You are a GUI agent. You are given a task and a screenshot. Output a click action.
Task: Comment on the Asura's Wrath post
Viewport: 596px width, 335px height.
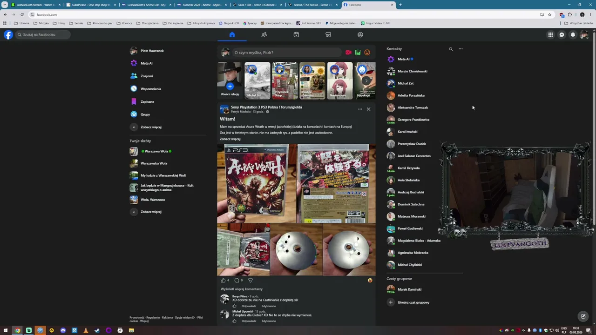pyautogui.click(x=237, y=280)
